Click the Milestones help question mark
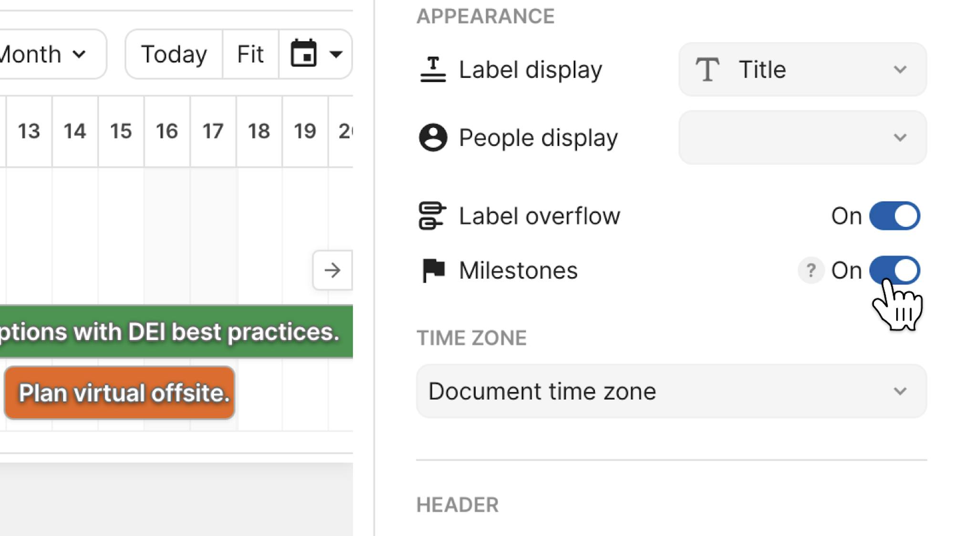 [x=810, y=271]
